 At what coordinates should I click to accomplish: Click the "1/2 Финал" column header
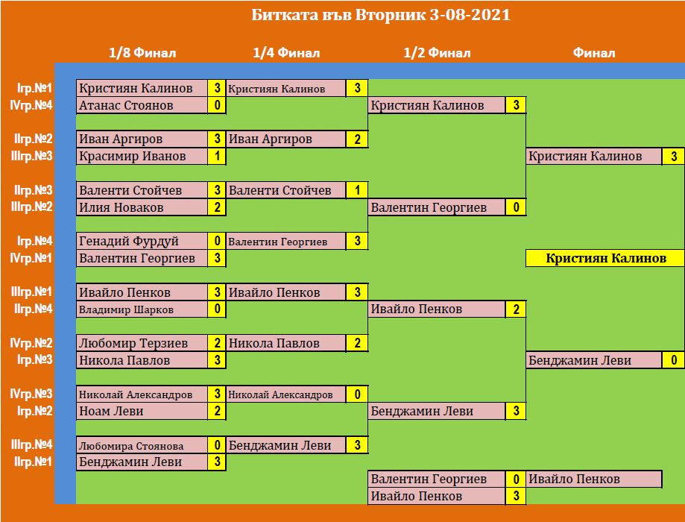click(x=437, y=53)
